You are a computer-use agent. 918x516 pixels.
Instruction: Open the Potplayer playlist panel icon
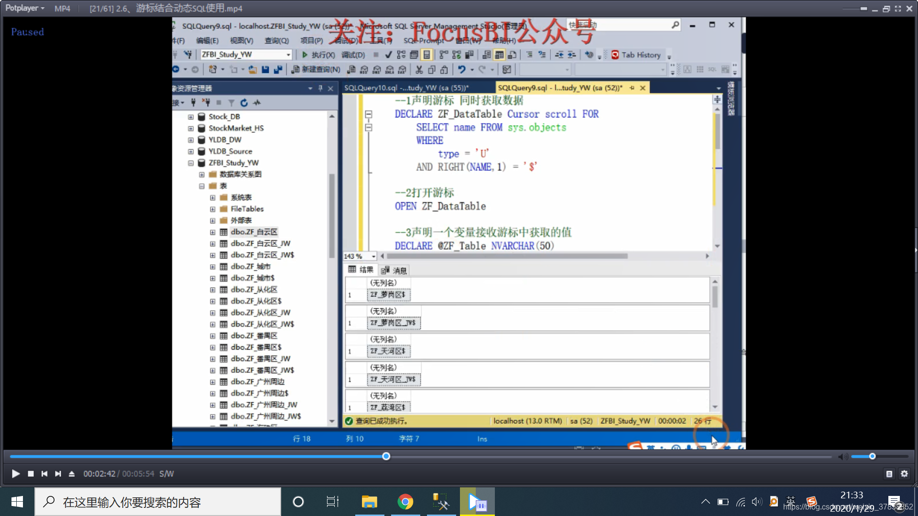(889, 474)
